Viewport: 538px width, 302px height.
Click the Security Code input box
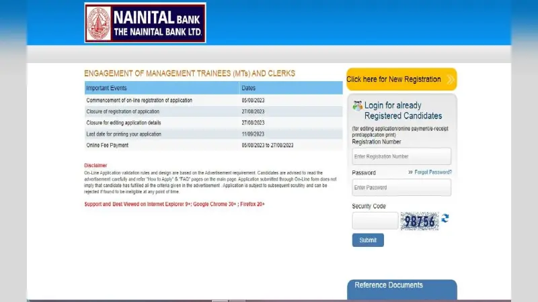375,221
